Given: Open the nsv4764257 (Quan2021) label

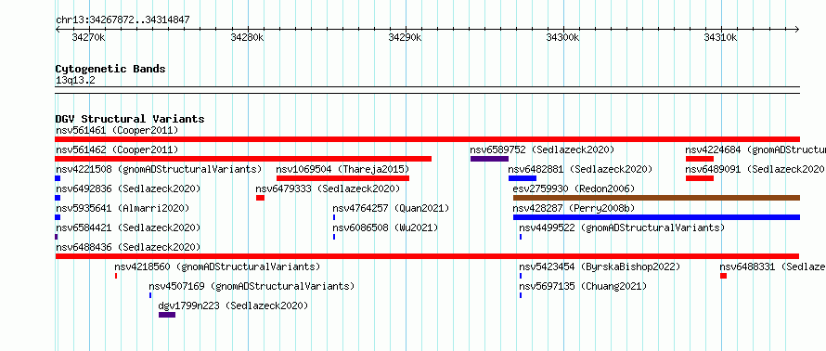Looking at the screenshot, I should pyautogui.click(x=391, y=208).
